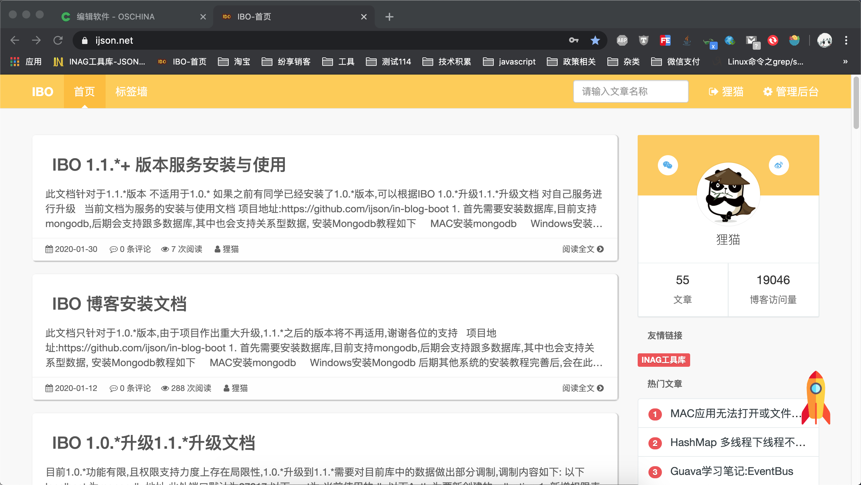
Task: Click the Weibo icon on profile card
Action: click(x=779, y=165)
